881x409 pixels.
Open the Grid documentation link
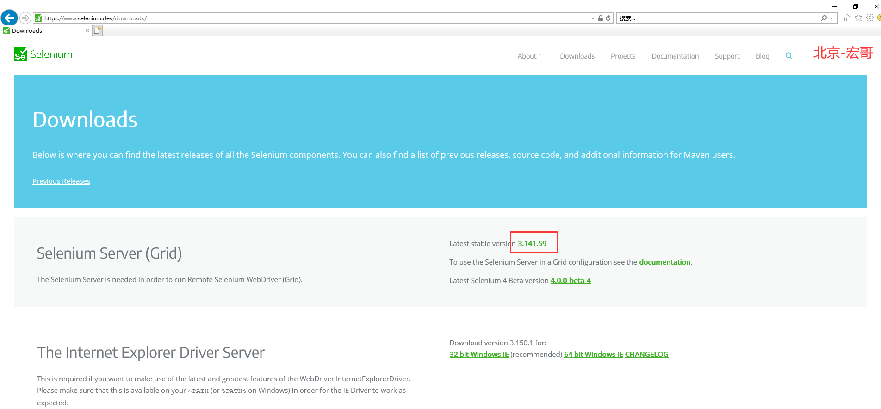[x=664, y=262]
